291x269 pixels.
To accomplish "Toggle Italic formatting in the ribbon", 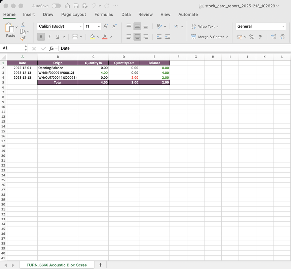I will click(x=49, y=37).
